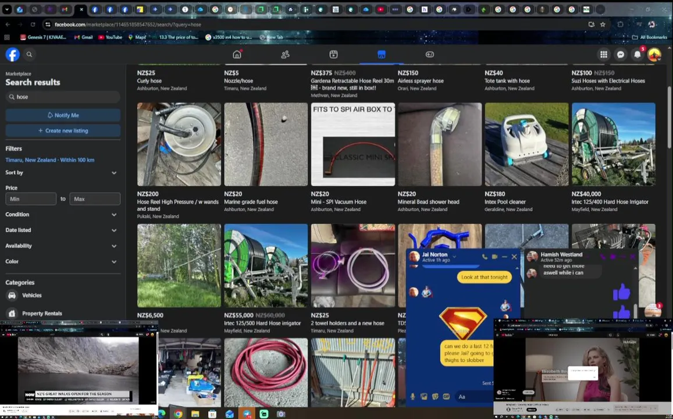The height and width of the screenshot is (419, 673).
Task: Click the Aa message field in Jai Norton chat
Action: [473, 397]
